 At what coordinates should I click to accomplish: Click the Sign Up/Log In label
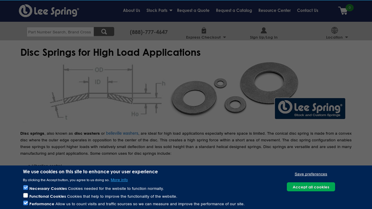coord(264,37)
